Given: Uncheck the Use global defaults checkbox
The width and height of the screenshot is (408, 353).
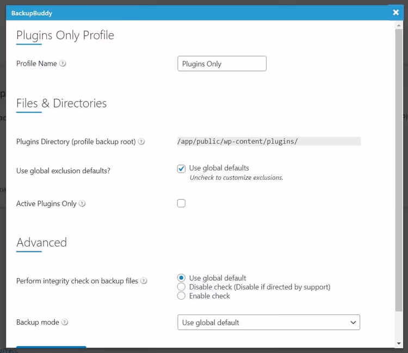Looking at the screenshot, I should tap(181, 168).
